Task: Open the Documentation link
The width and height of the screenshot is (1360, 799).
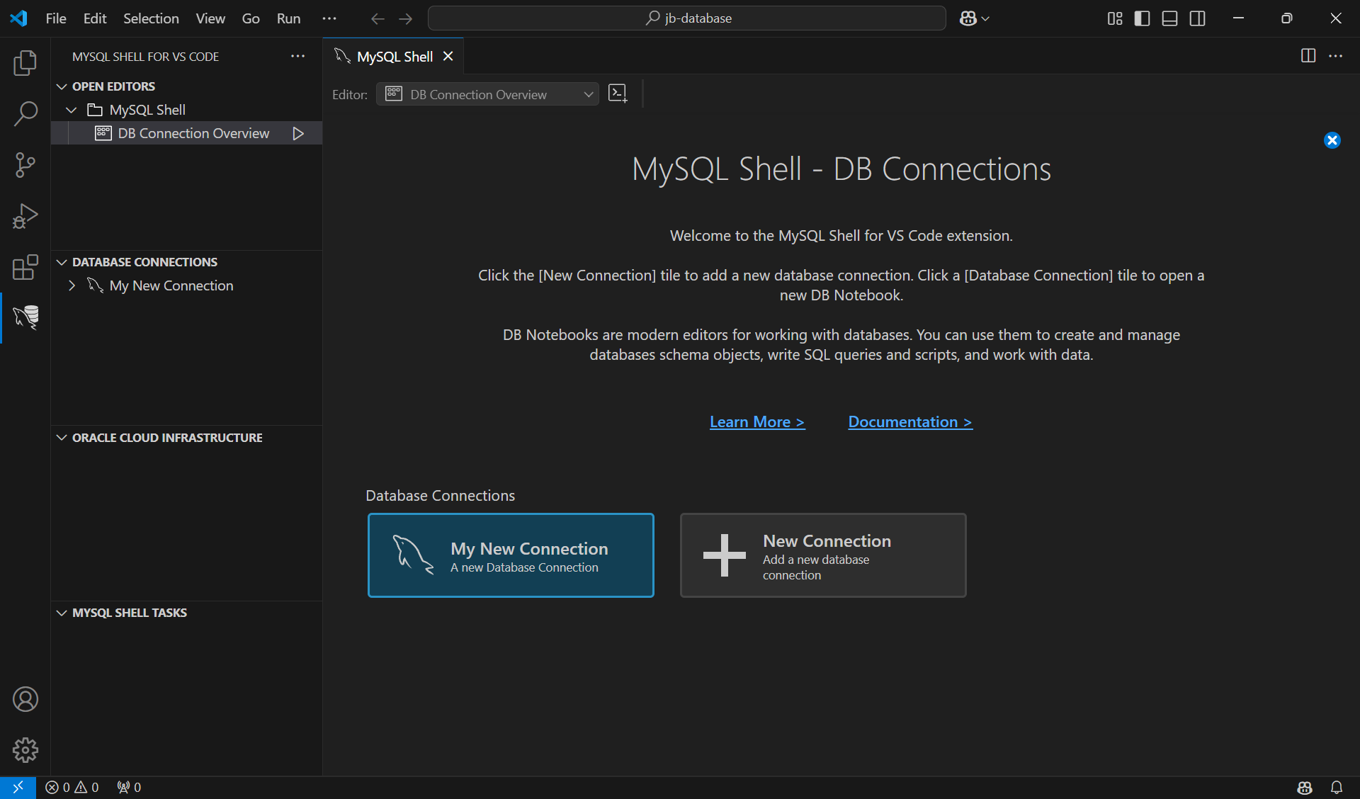Action: click(909, 422)
